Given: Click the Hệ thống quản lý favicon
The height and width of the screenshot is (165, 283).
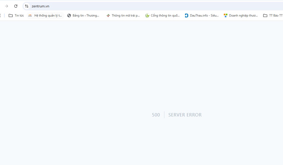Looking at the screenshot, I should pos(30,16).
